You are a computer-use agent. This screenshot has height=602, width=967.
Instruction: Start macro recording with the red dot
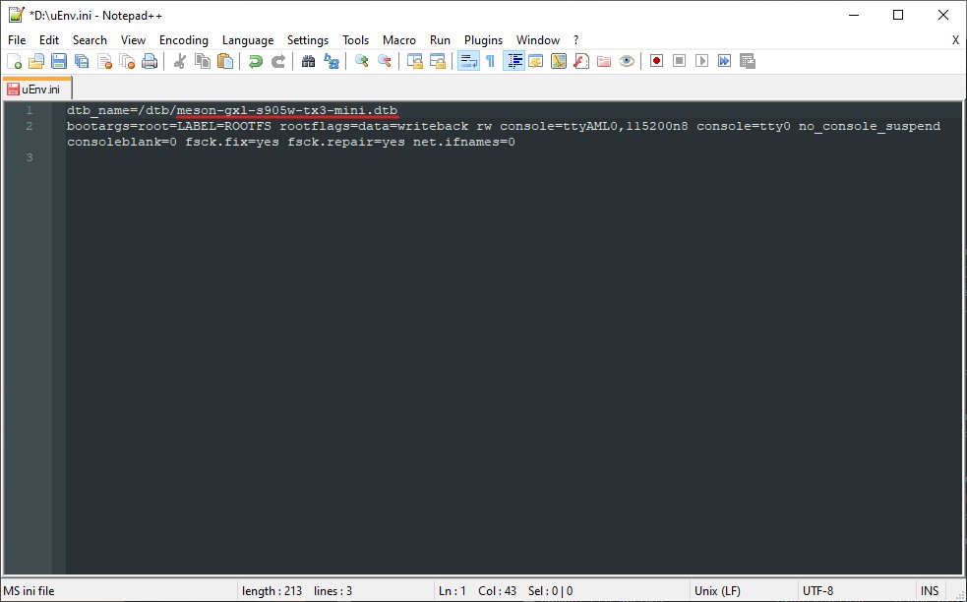pos(656,61)
